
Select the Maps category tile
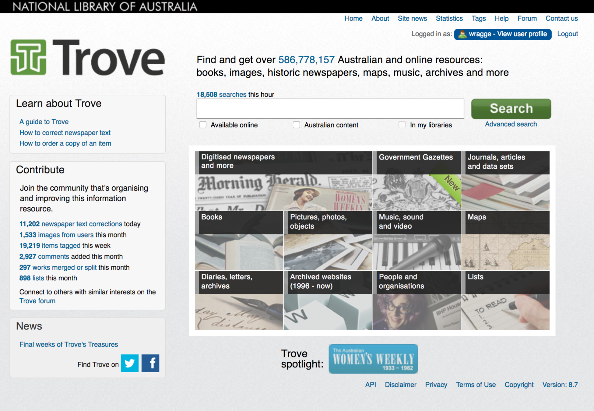pyautogui.click(x=505, y=241)
